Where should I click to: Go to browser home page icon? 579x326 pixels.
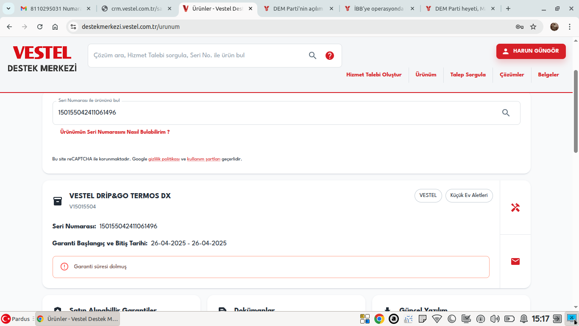pyautogui.click(x=55, y=27)
